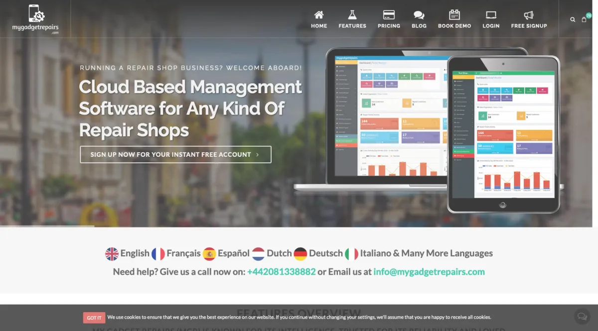Click the Free Signup megaphone icon
The image size is (598, 331).
[x=529, y=15]
